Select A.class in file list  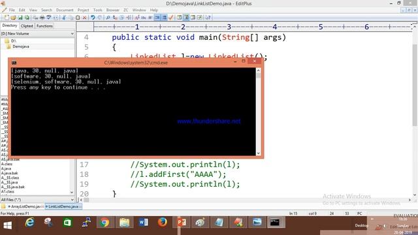click(7, 164)
